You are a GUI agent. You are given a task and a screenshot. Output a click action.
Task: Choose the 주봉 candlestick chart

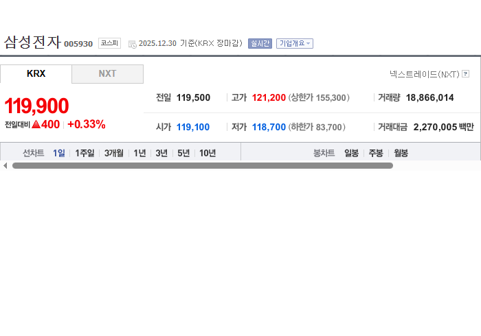tap(376, 153)
